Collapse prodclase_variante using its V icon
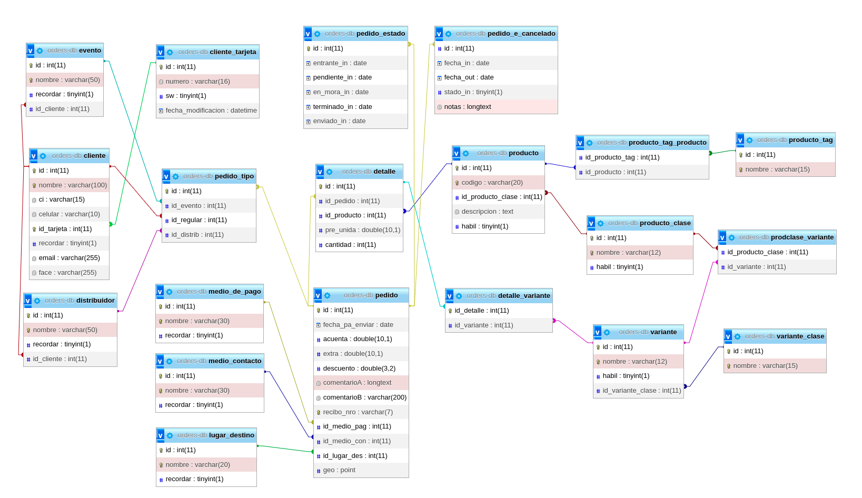This screenshot has height=498, width=862. point(722,237)
